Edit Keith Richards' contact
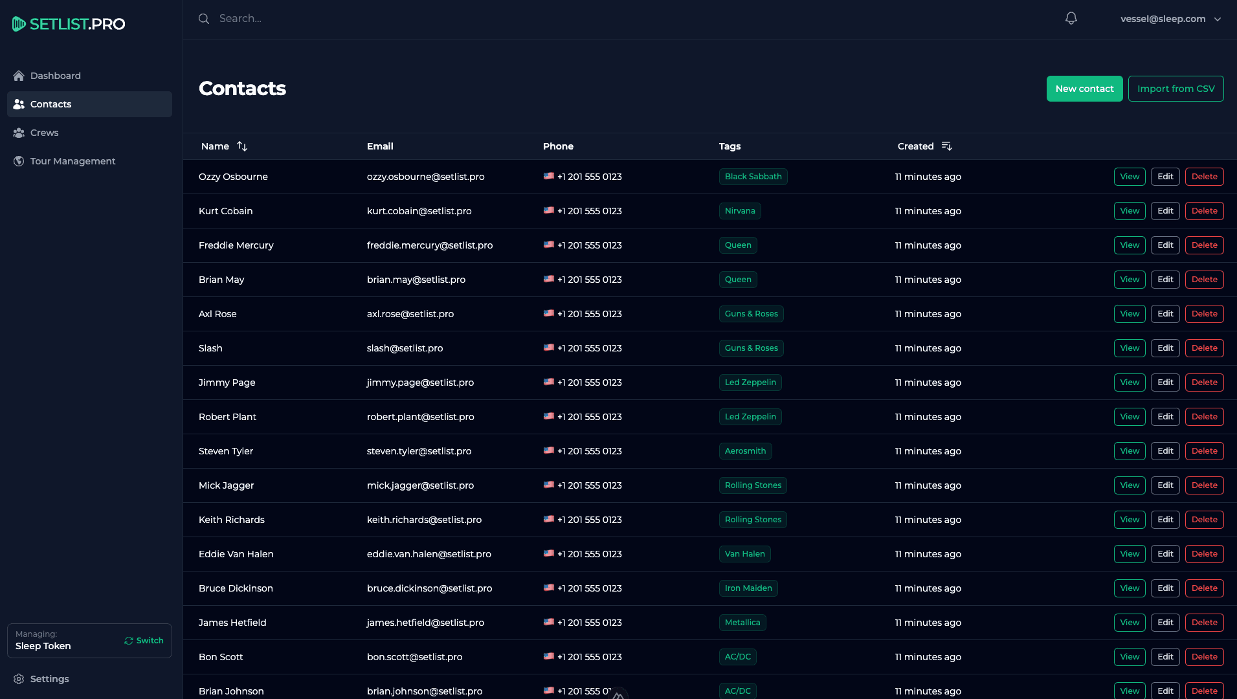The height and width of the screenshot is (699, 1237). [1165, 520]
